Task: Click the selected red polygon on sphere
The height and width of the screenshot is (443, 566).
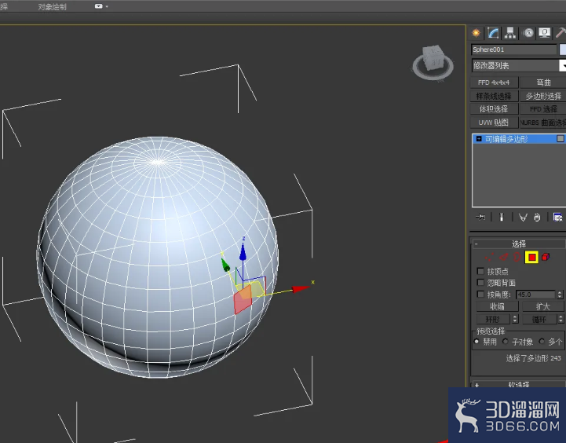Action: coord(243,300)
